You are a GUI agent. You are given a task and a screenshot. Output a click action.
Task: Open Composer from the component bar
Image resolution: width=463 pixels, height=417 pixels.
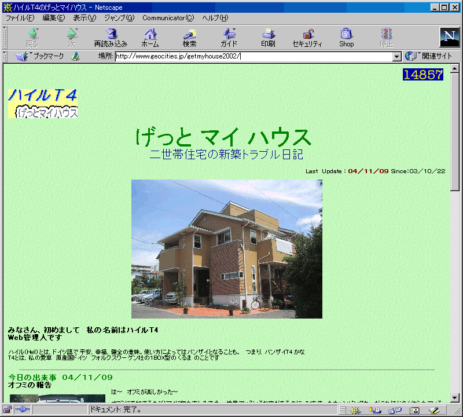pos(434,410)
